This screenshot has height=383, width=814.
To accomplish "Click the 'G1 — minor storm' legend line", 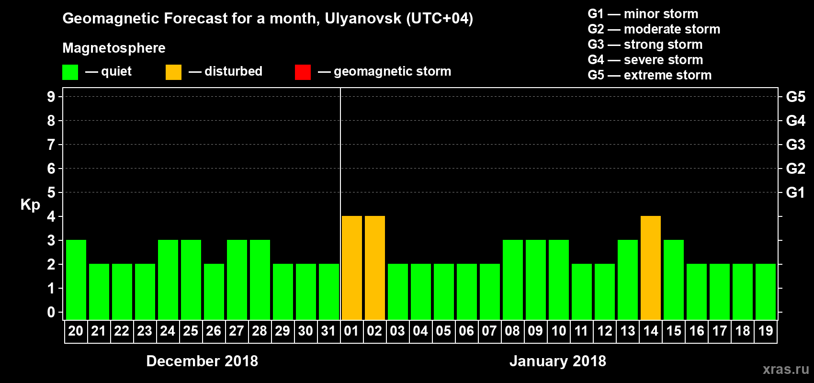I will [643, 14].
